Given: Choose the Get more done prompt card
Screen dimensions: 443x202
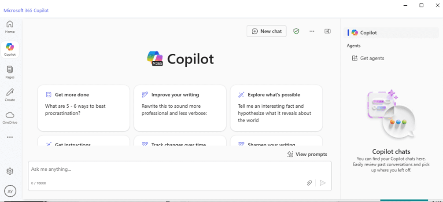Looking at the screenshot, I should point(84,108).
